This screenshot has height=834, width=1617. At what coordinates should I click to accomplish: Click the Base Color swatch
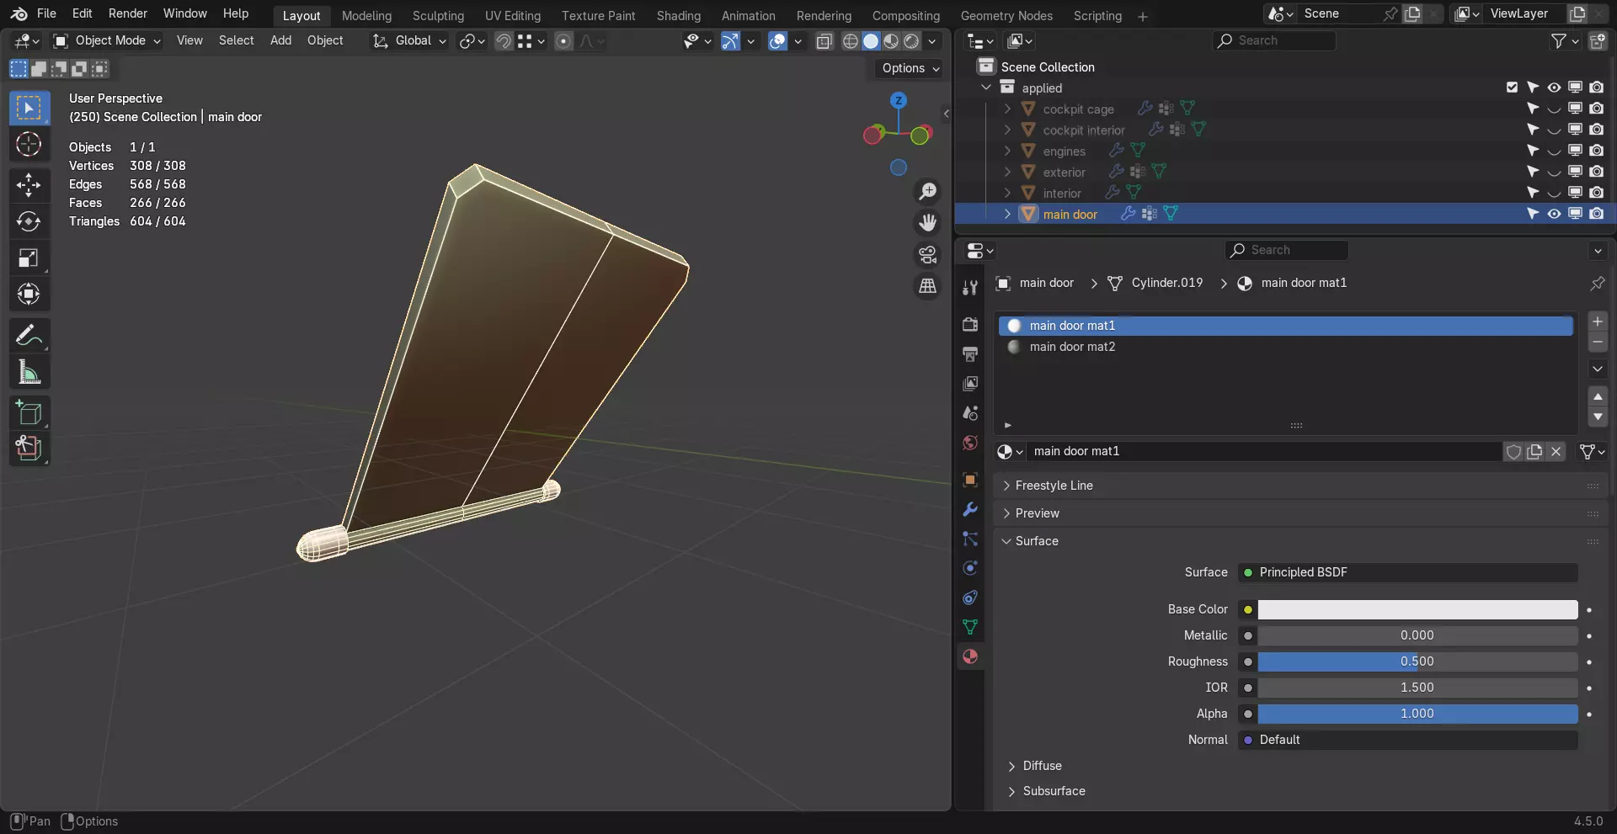(1417, 609)
